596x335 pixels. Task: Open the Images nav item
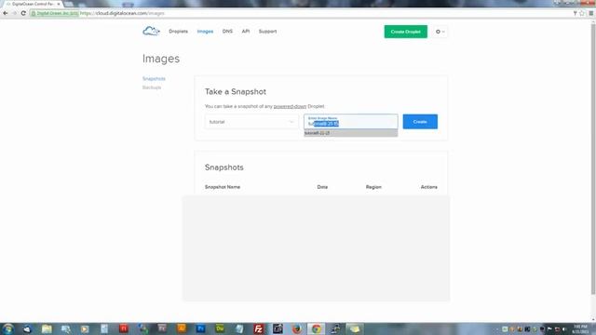point(205,32)
